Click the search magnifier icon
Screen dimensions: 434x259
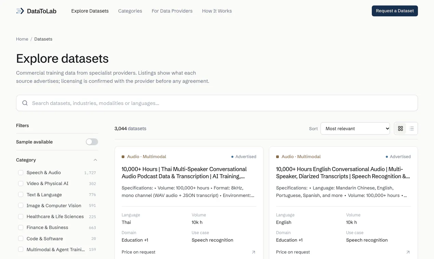pyautogui.click(x=25, y=103)
